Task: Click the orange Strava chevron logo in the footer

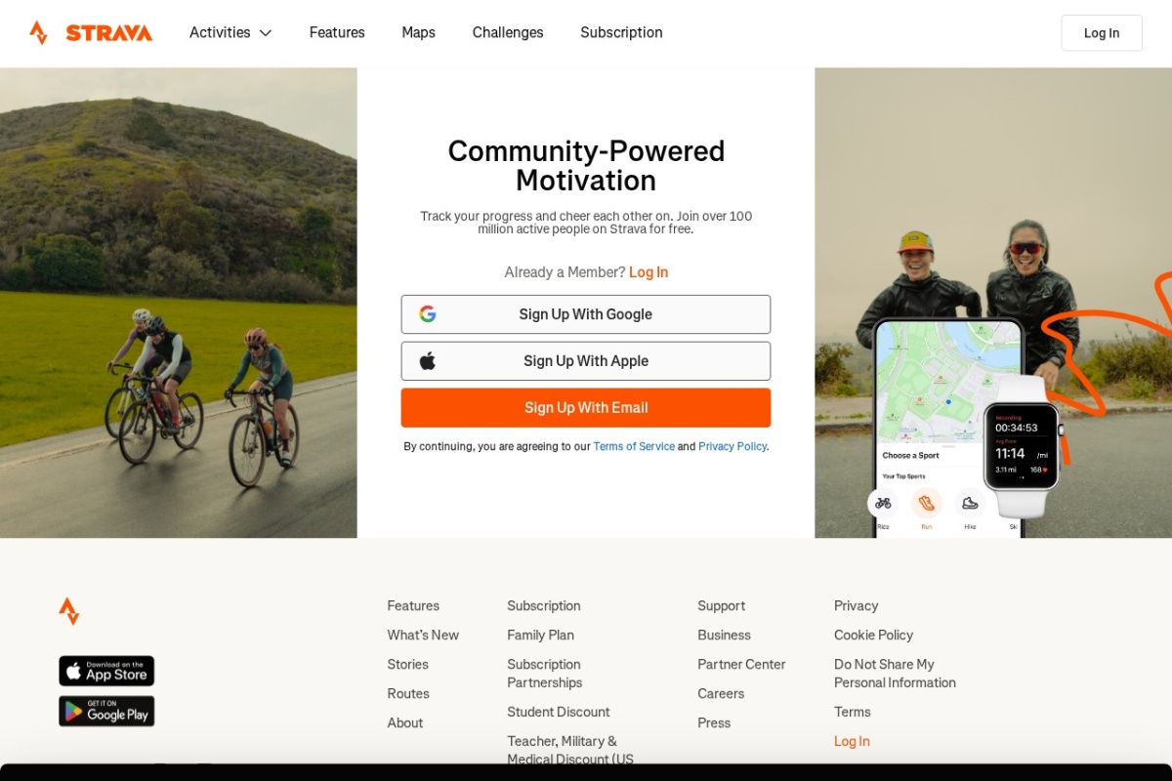Action: click(69, 611)
